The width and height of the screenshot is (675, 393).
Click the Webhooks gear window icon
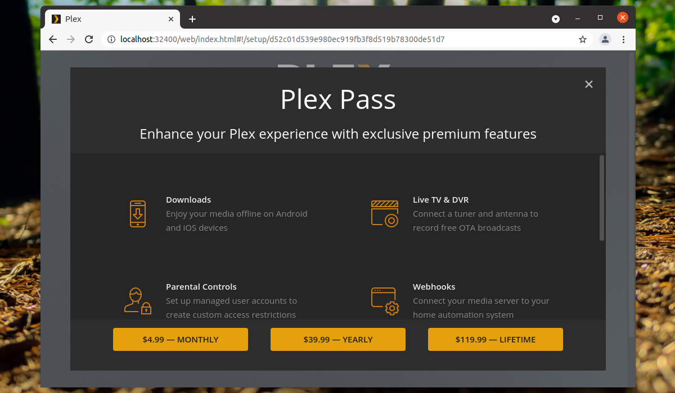pyautogui.click(x=385, y=301)
